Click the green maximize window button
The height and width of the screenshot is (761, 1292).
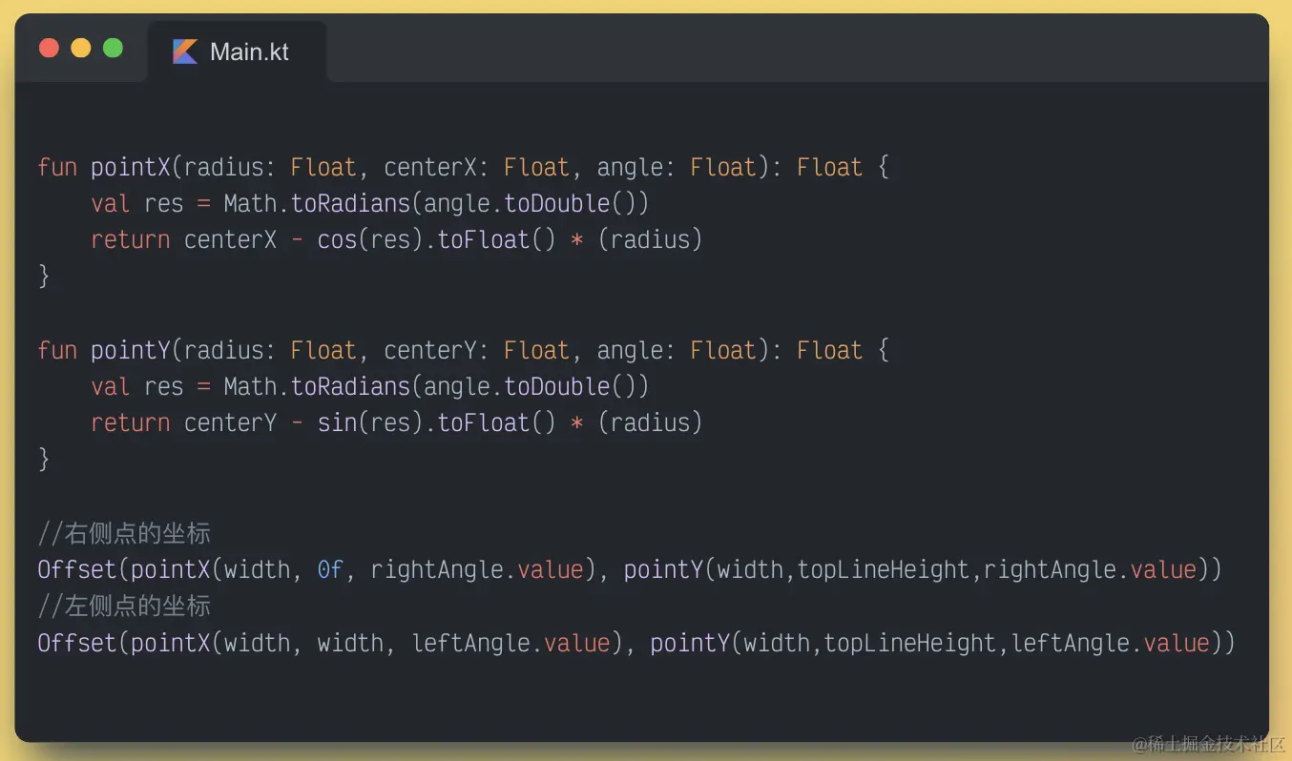pyautogui.click(x=113, y=48)
